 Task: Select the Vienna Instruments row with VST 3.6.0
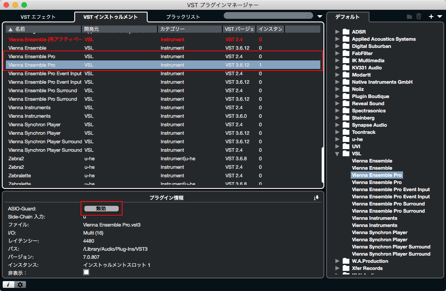click(x=163, y=116)
